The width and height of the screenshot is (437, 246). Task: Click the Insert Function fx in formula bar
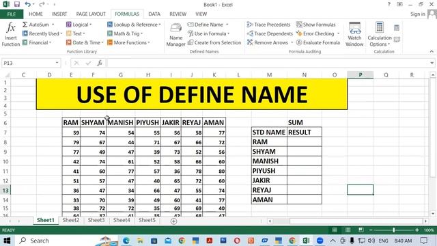pos(100,63)
